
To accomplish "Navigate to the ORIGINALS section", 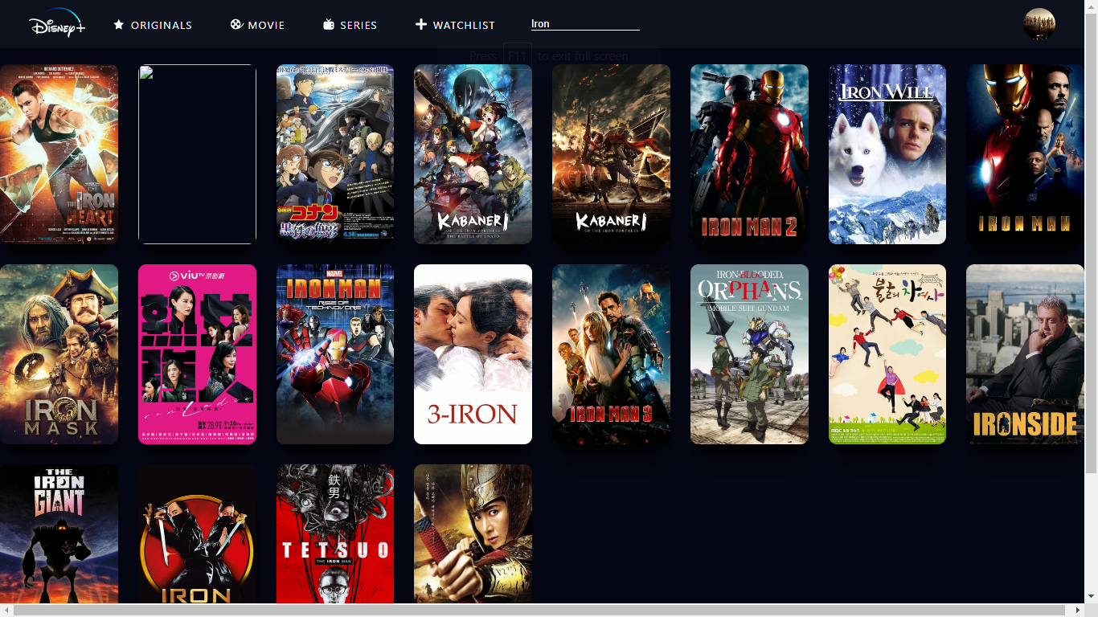I will [x=161, y=25].
